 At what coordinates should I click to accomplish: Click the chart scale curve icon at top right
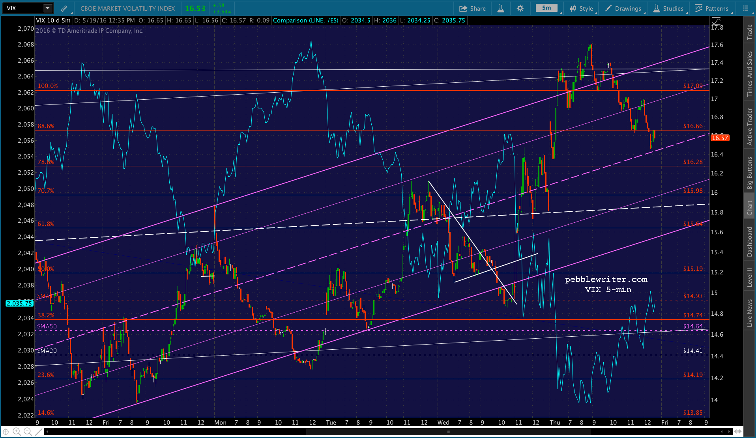[716, 21]
